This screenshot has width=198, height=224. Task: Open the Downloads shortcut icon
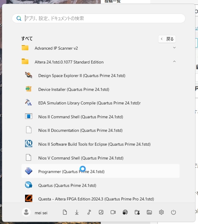[77, 212]
